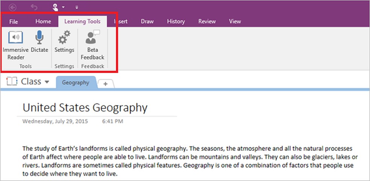Select the Geography section tab
Viewport: 370px width, 181px height.
tap(76, 82)
